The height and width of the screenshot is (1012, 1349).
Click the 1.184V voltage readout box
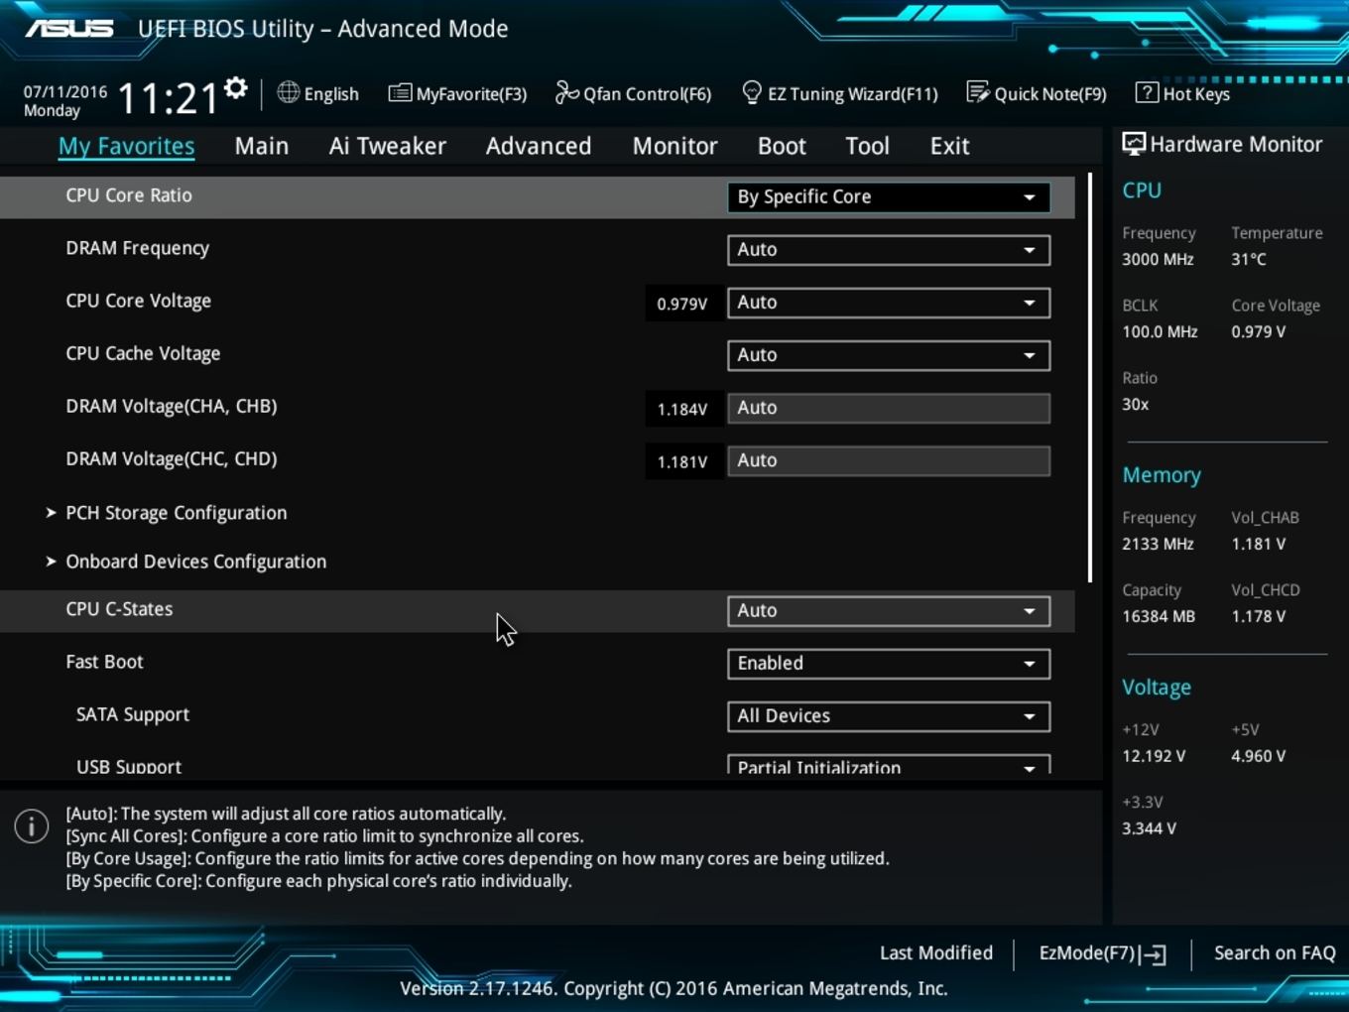682,409
